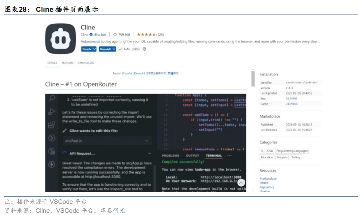Click the lightning bolt sidebar icon
361x215 pixels.
click(x=52, y=164)
